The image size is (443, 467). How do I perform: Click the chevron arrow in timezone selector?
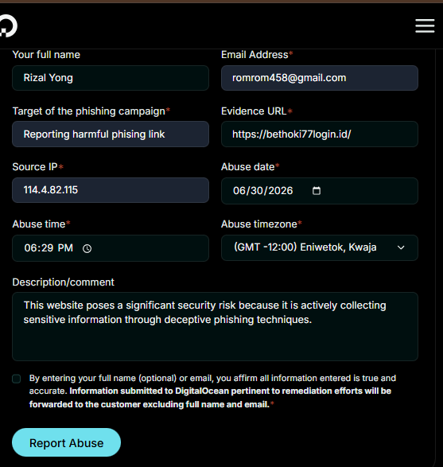401,247
